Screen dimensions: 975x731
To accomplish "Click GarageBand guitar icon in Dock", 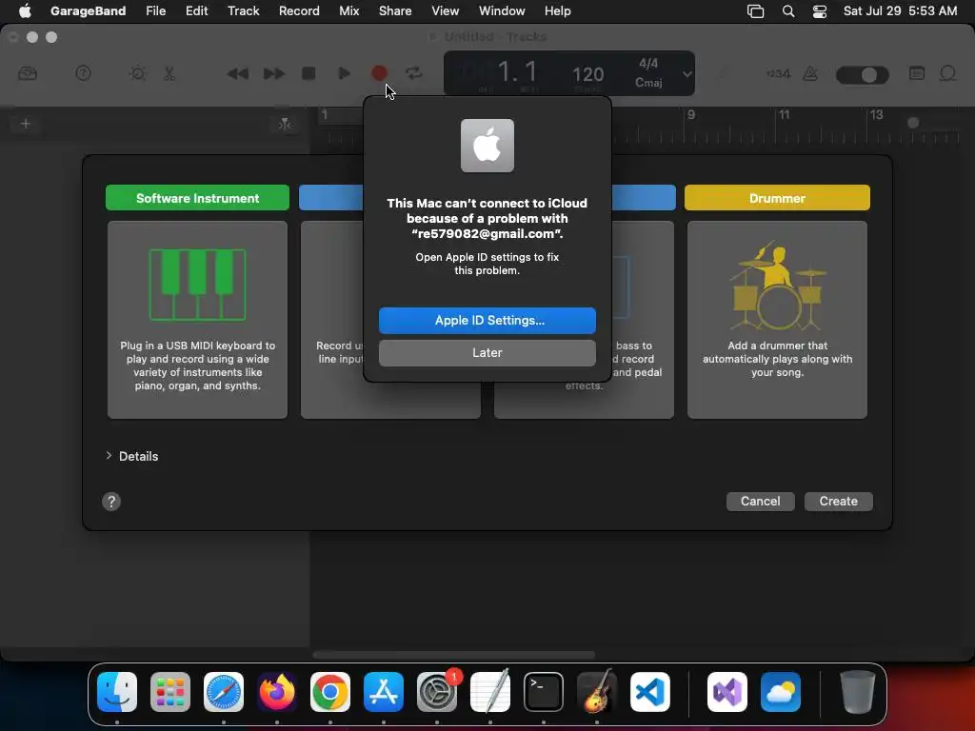I will (597, 691).
